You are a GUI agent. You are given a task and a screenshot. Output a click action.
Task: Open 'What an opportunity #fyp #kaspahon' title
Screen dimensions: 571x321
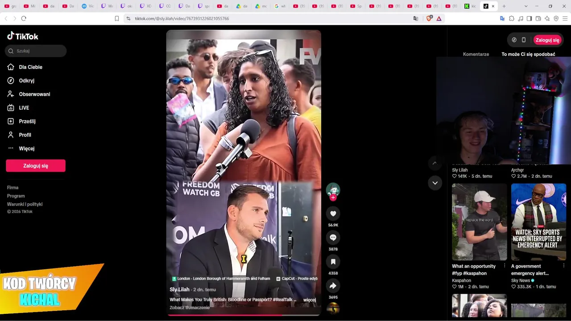[474, 270]
